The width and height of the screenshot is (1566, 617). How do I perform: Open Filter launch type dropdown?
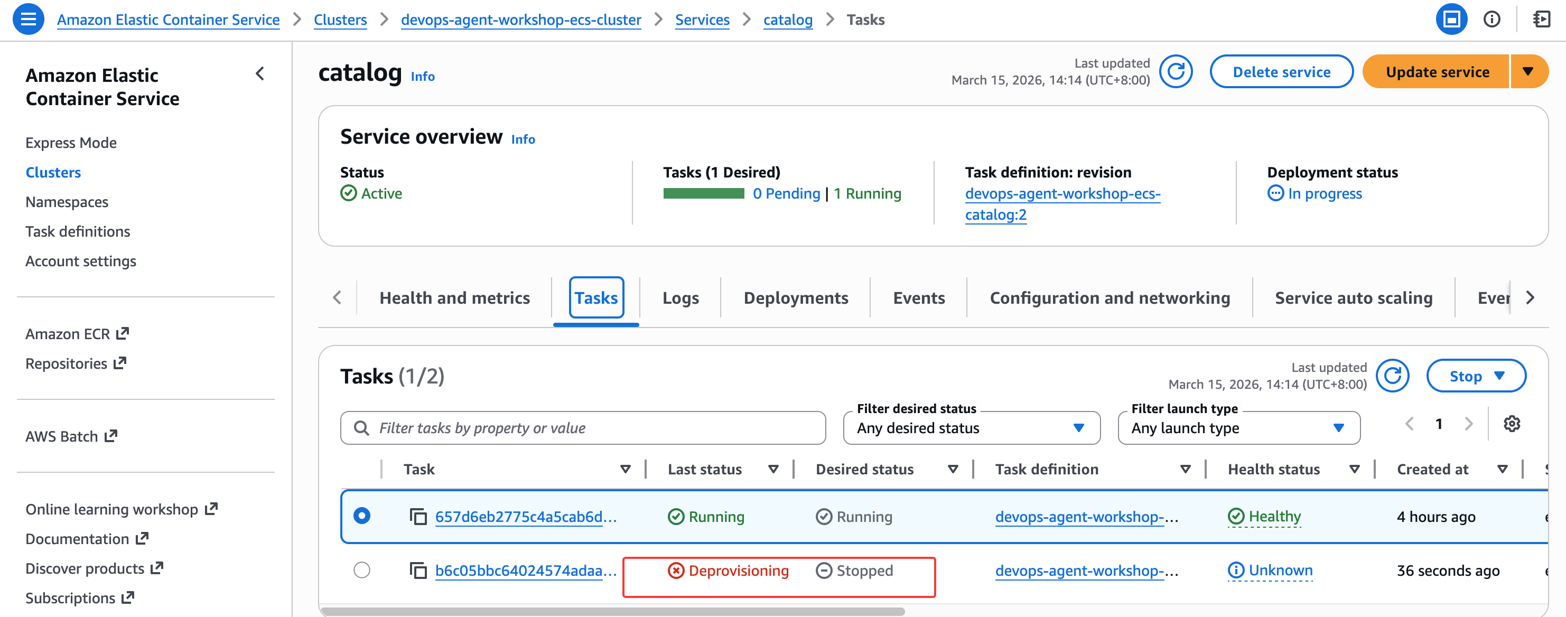tap(1238, 428)
